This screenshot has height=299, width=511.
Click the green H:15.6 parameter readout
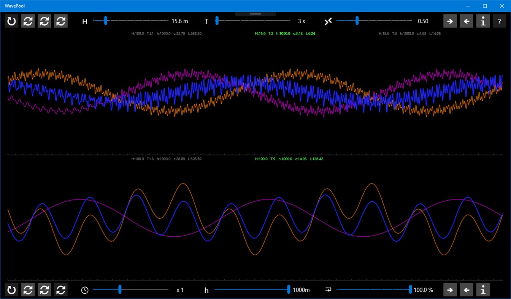coord(260,33)
